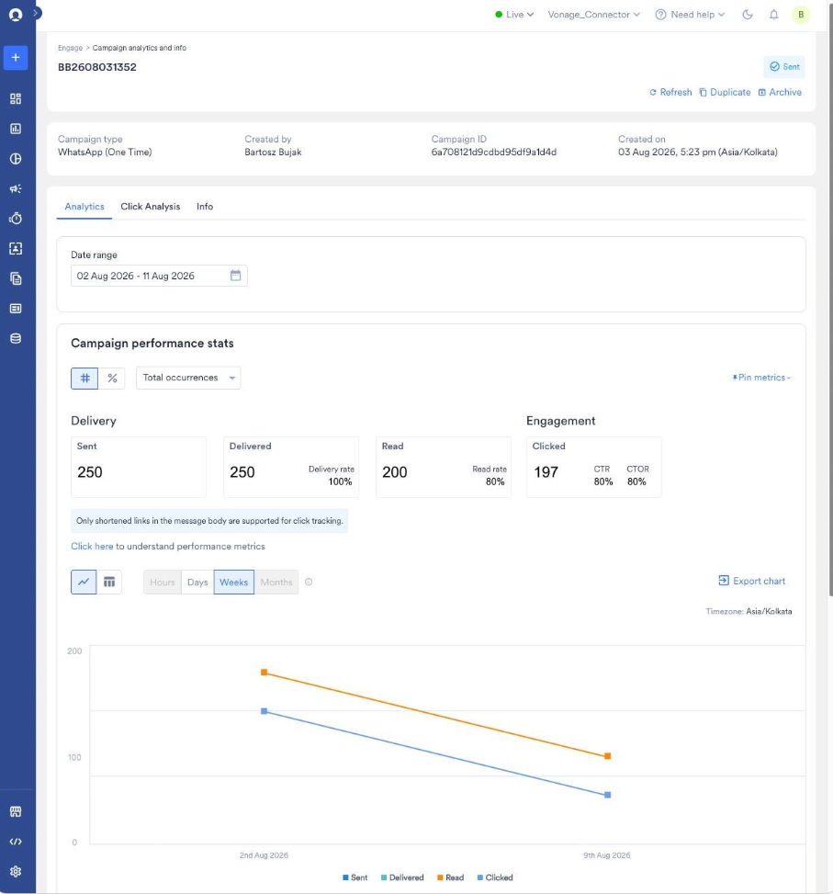This screenshot has height=894, width=833.
Task: Expand the Total occurrences dropdown
Action: click(x=188, y=378)
